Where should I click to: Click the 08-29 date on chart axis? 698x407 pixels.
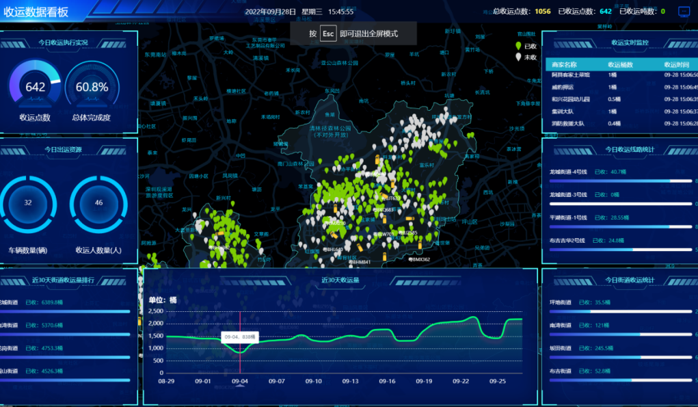(167, 381)
